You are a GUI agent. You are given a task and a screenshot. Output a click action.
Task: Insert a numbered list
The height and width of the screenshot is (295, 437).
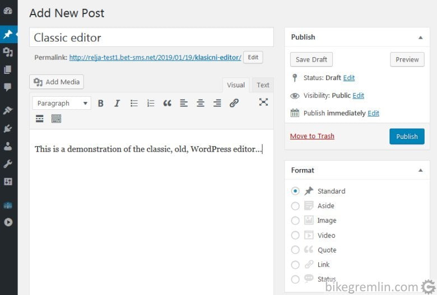click(151, 104)
